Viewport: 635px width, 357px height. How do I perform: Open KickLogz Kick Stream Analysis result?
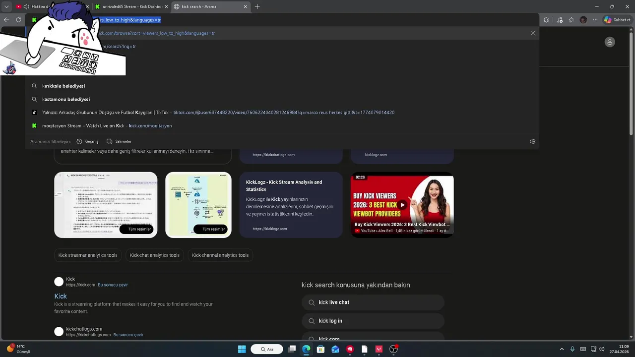(284, 185)
